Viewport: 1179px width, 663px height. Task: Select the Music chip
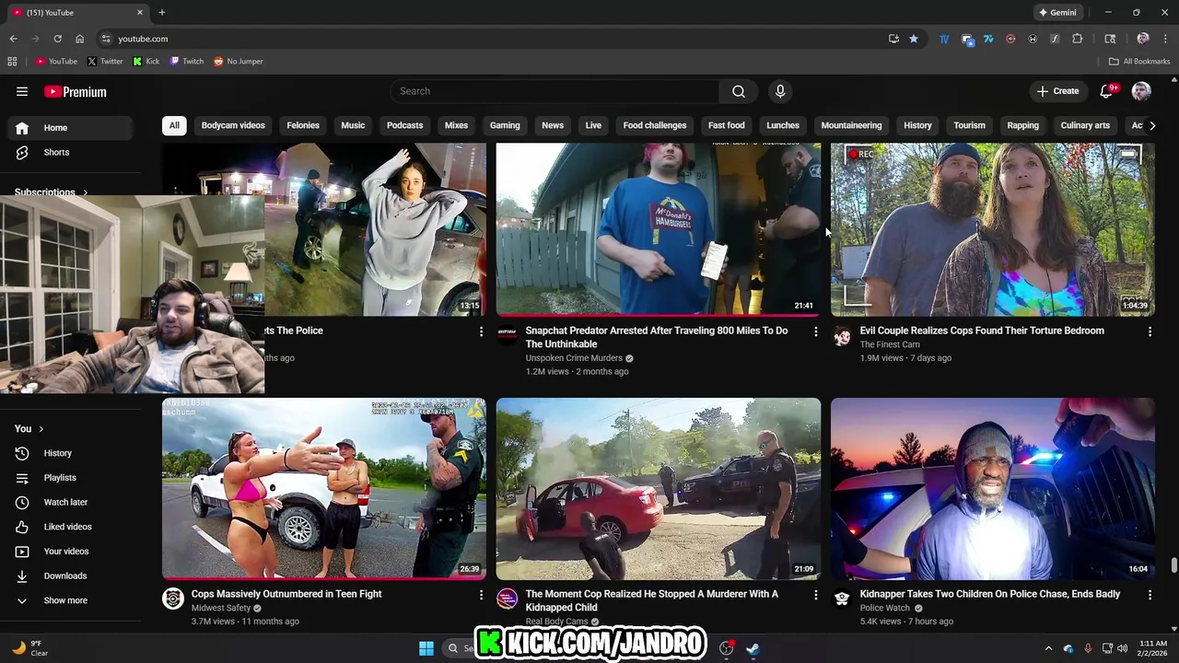353,125
